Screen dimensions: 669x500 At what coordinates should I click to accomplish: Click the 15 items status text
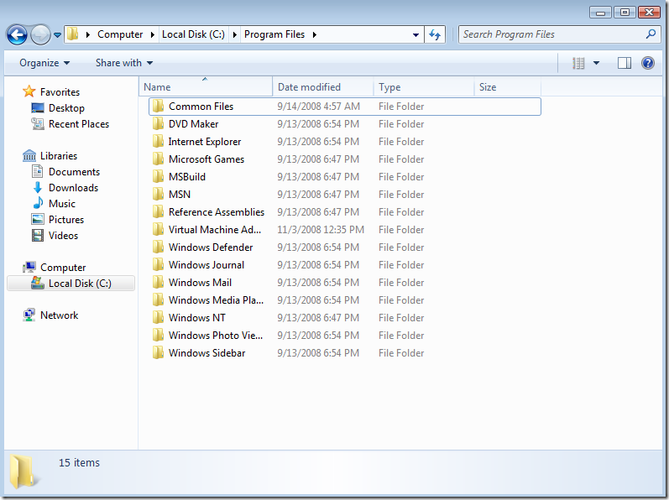tap(79, 463)
